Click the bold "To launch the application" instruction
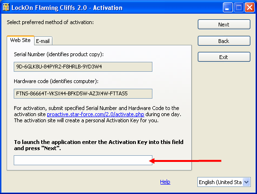The width and height of the screenshot is (257, 194). (x=98, y=145)
